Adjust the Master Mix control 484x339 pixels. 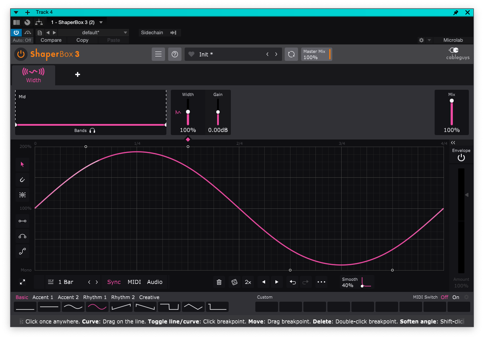(316, 54)
